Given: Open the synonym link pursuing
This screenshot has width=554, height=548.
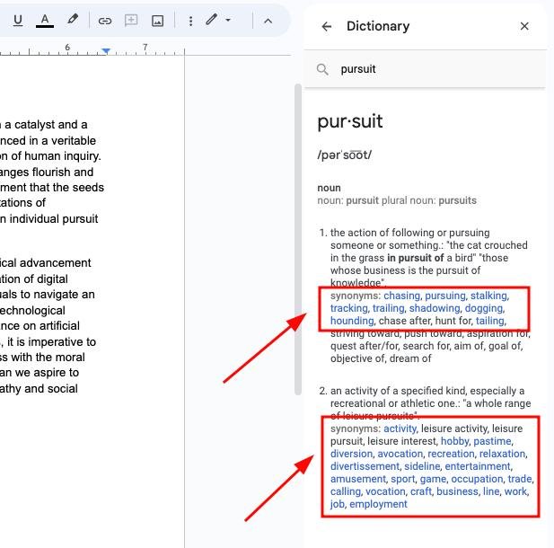Looking at the screenshot, I should click(x=445, y=296).
